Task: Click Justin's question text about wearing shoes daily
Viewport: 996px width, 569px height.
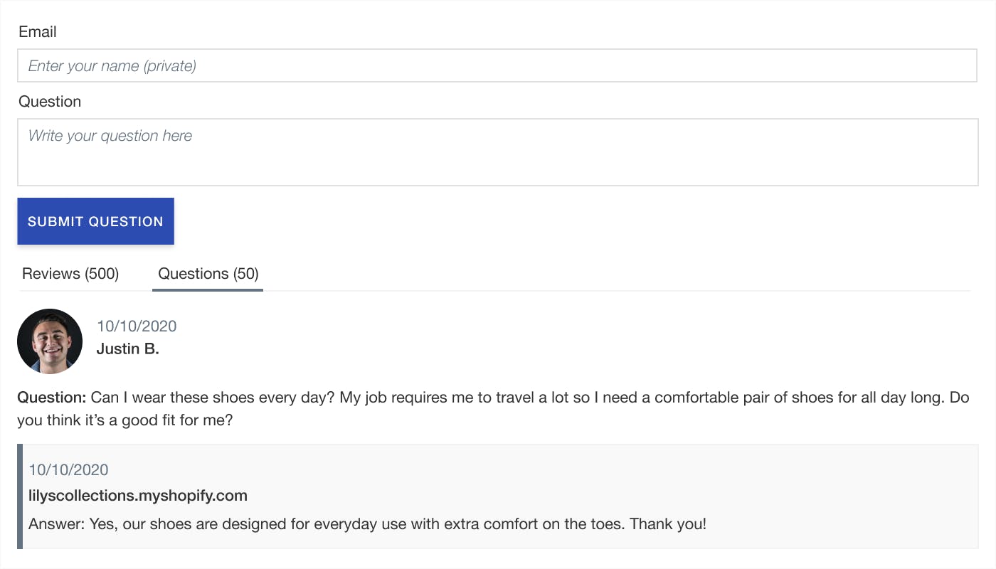Action: (x=493, y=409)
